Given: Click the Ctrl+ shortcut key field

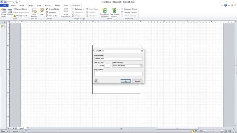Looking at the screenshot, I should (107, 66).
